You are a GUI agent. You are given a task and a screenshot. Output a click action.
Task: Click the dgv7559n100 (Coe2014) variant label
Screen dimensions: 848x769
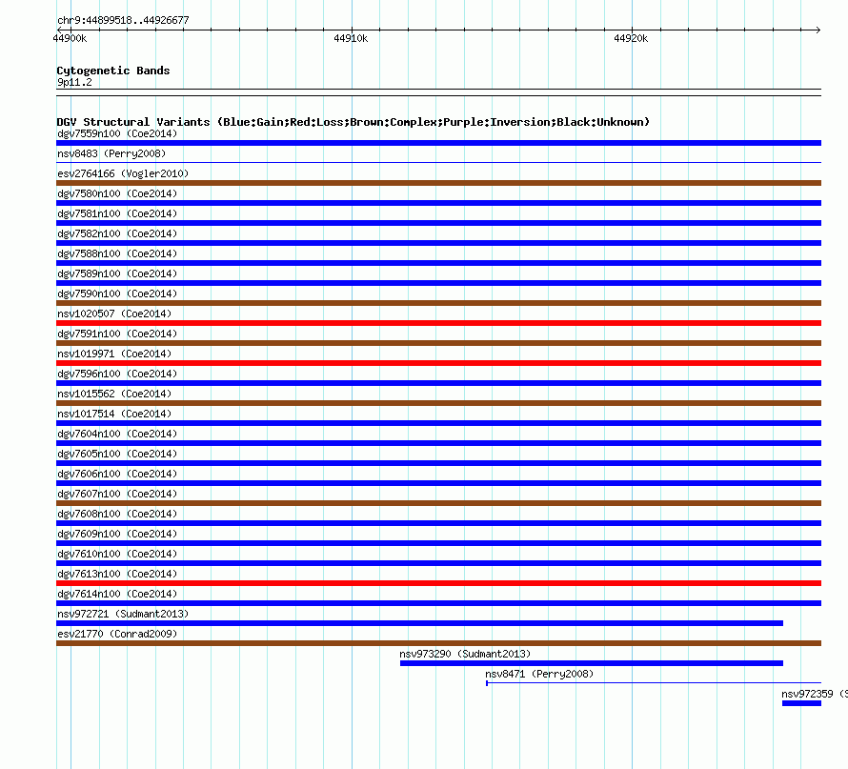coord(117,133)
